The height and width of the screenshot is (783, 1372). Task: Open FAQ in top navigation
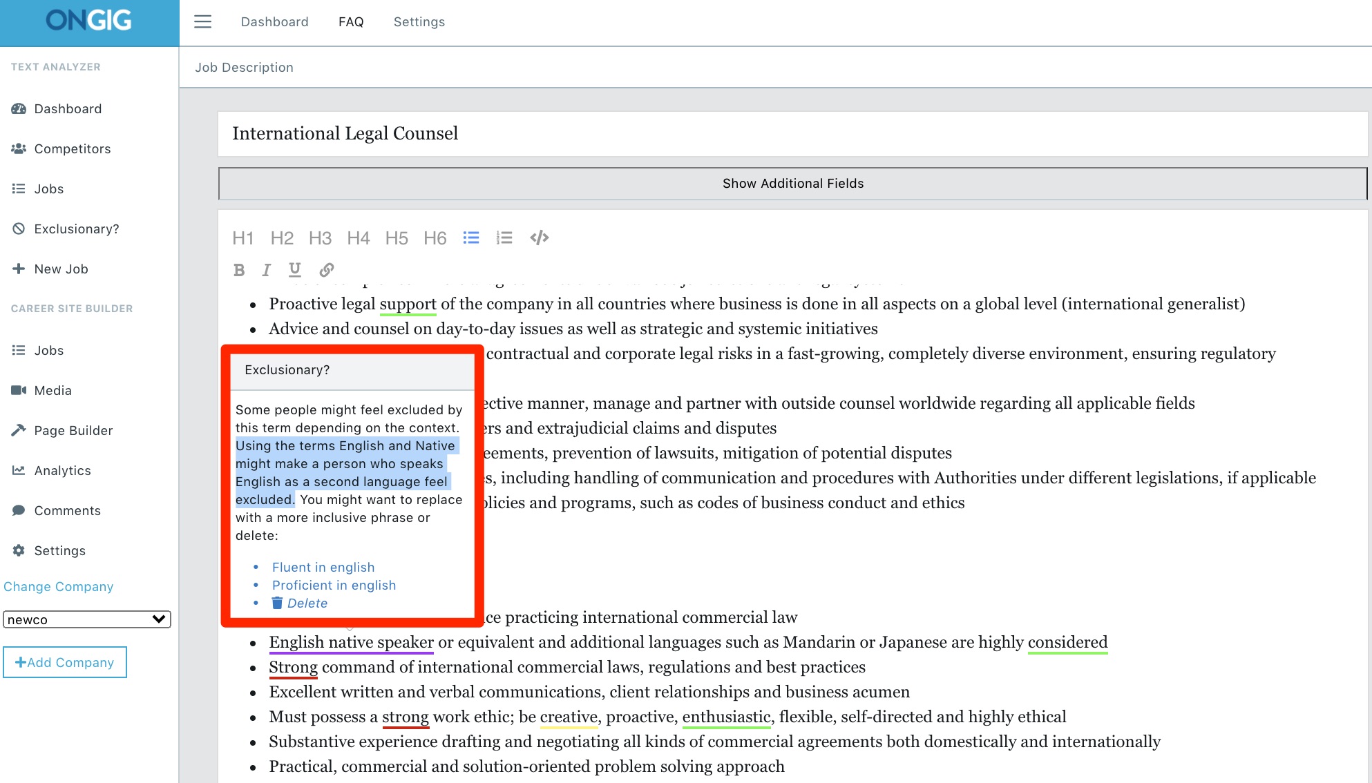pyautogui.click(x=351, y=22)
